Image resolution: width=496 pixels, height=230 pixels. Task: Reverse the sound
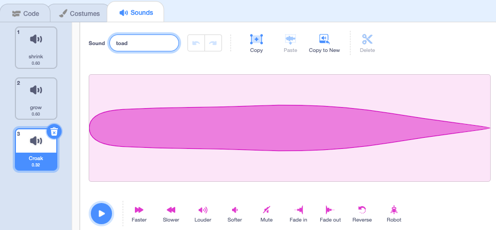(362, 214)
